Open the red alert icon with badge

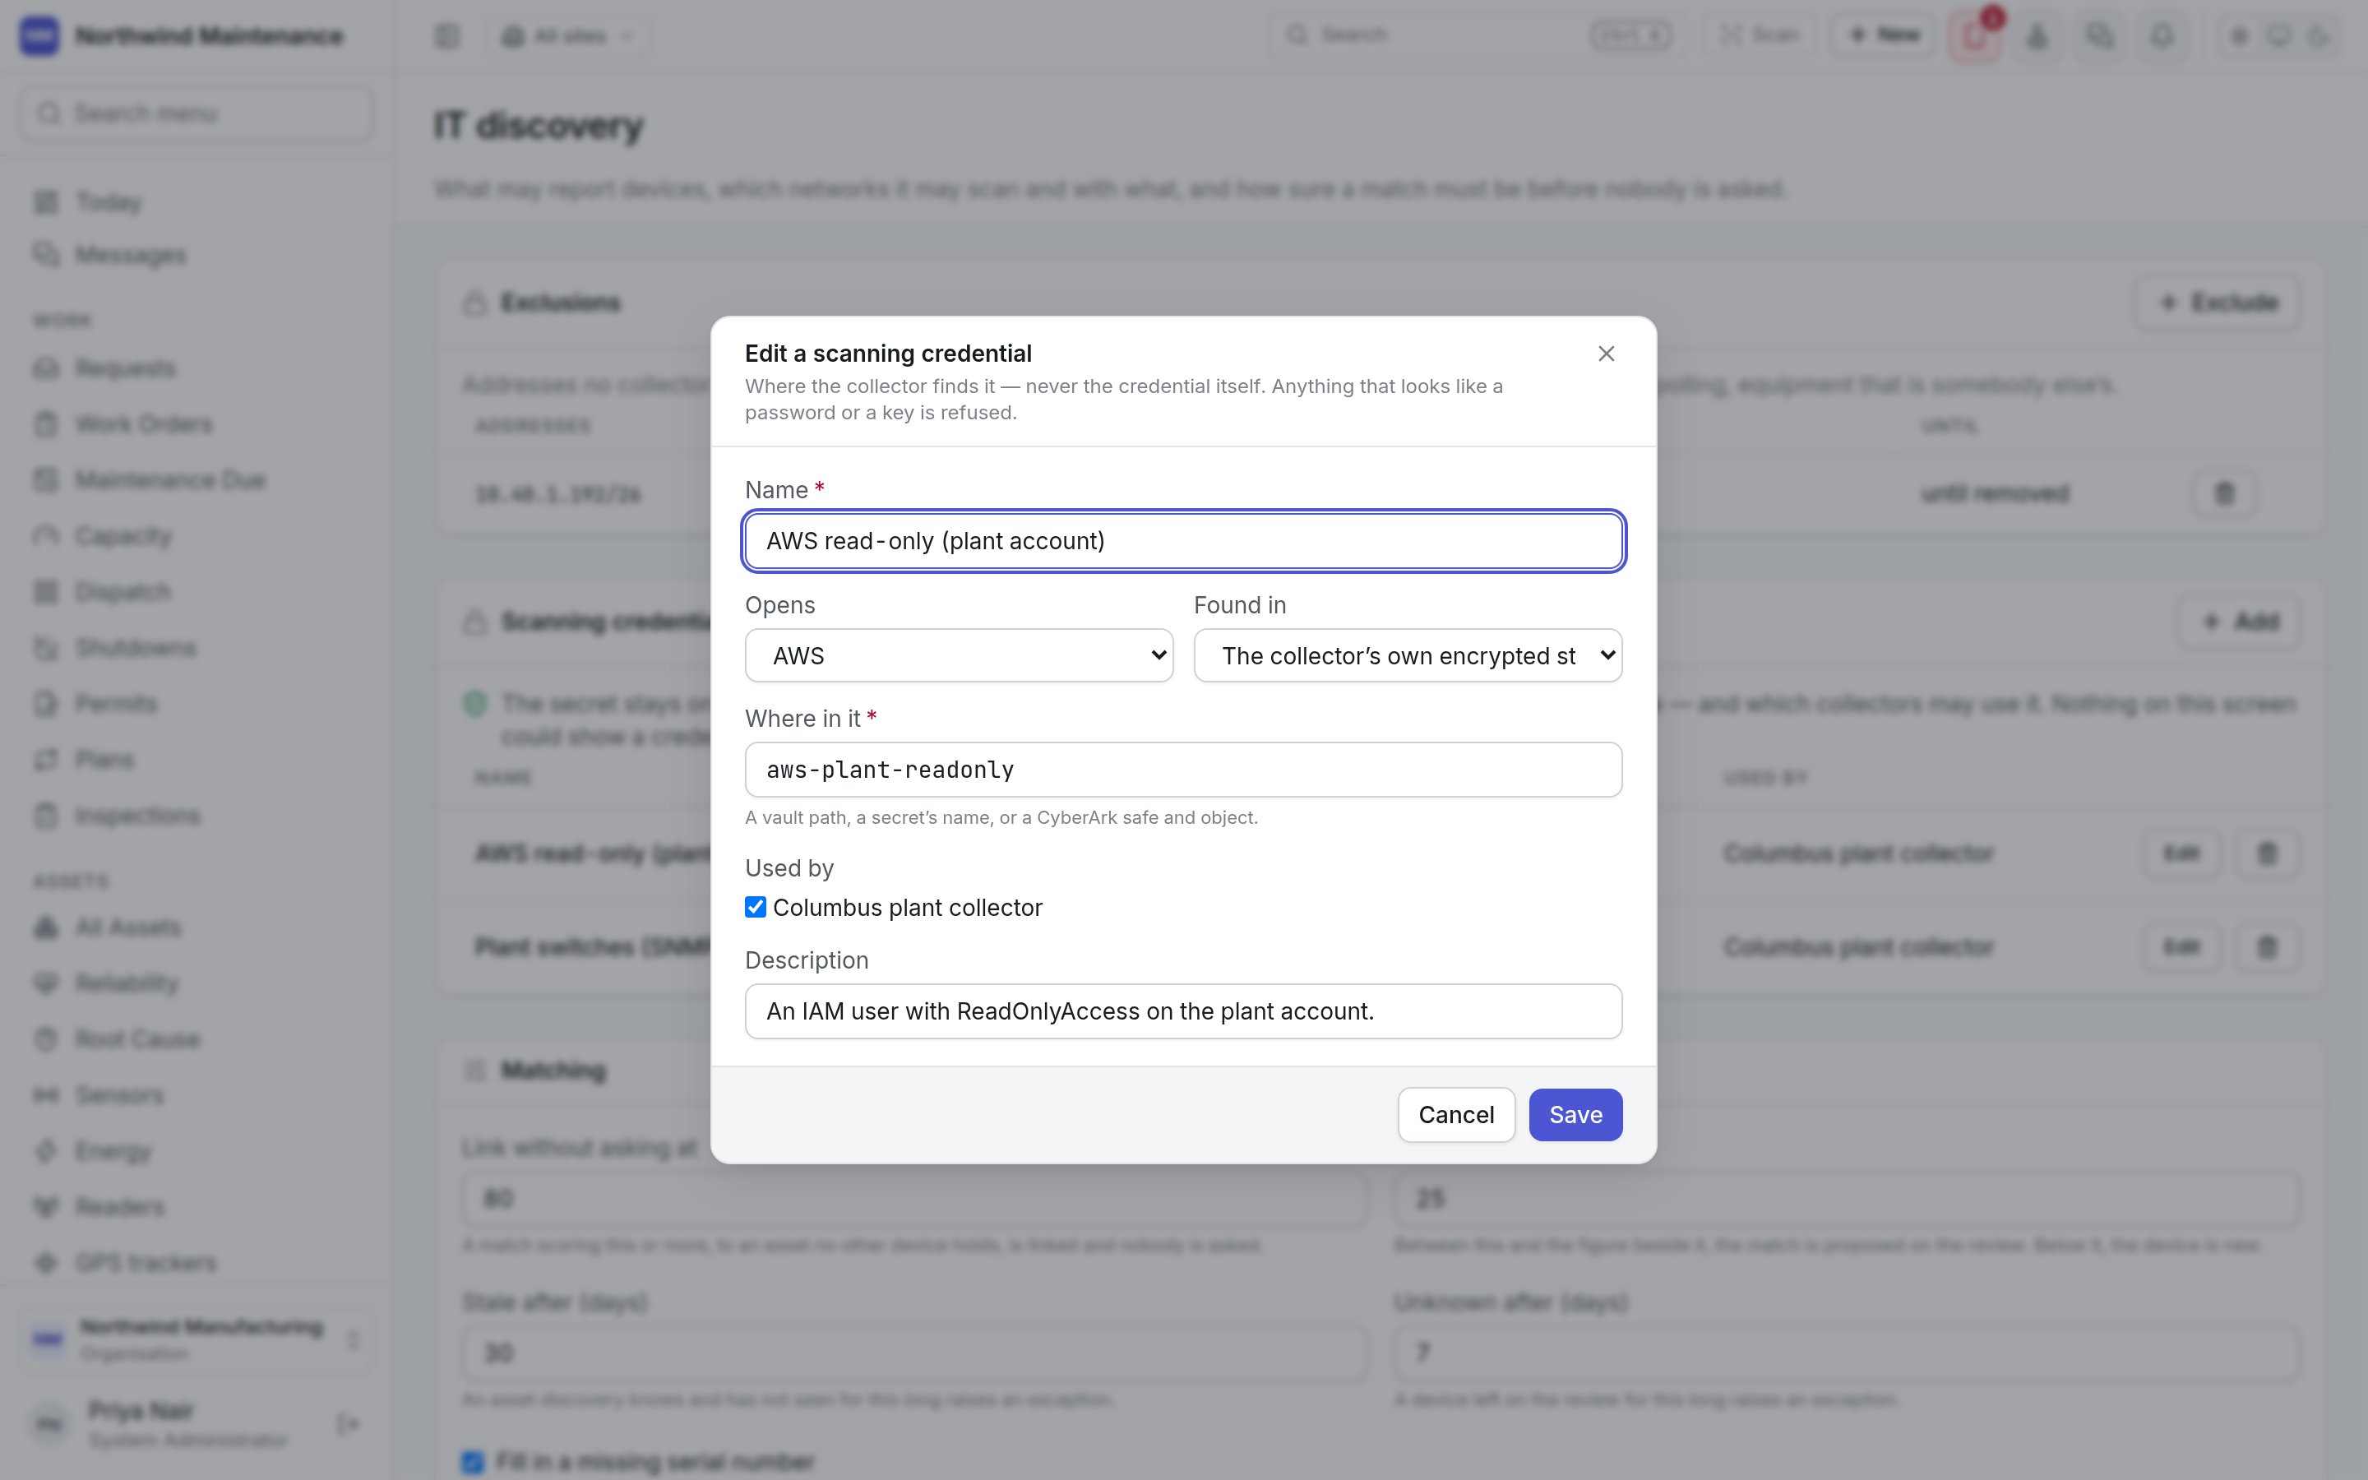(1975, 36)
